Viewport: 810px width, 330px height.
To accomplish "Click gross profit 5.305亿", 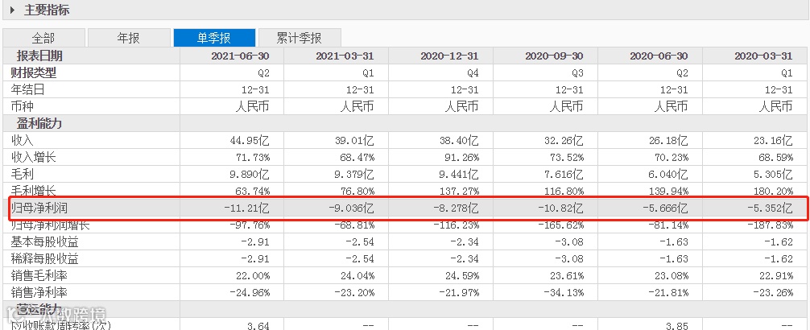I will coord(773,174).
